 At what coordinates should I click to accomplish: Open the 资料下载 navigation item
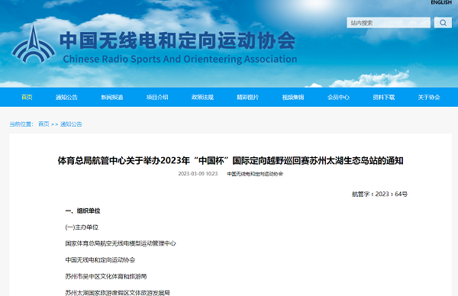(x=383, y=97)
